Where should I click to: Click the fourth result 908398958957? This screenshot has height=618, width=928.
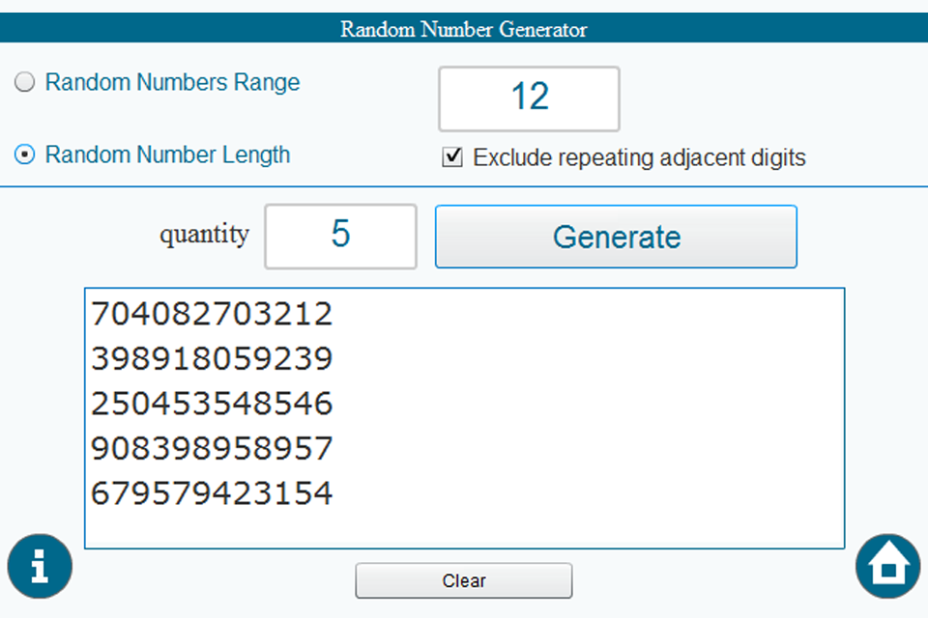212,449
